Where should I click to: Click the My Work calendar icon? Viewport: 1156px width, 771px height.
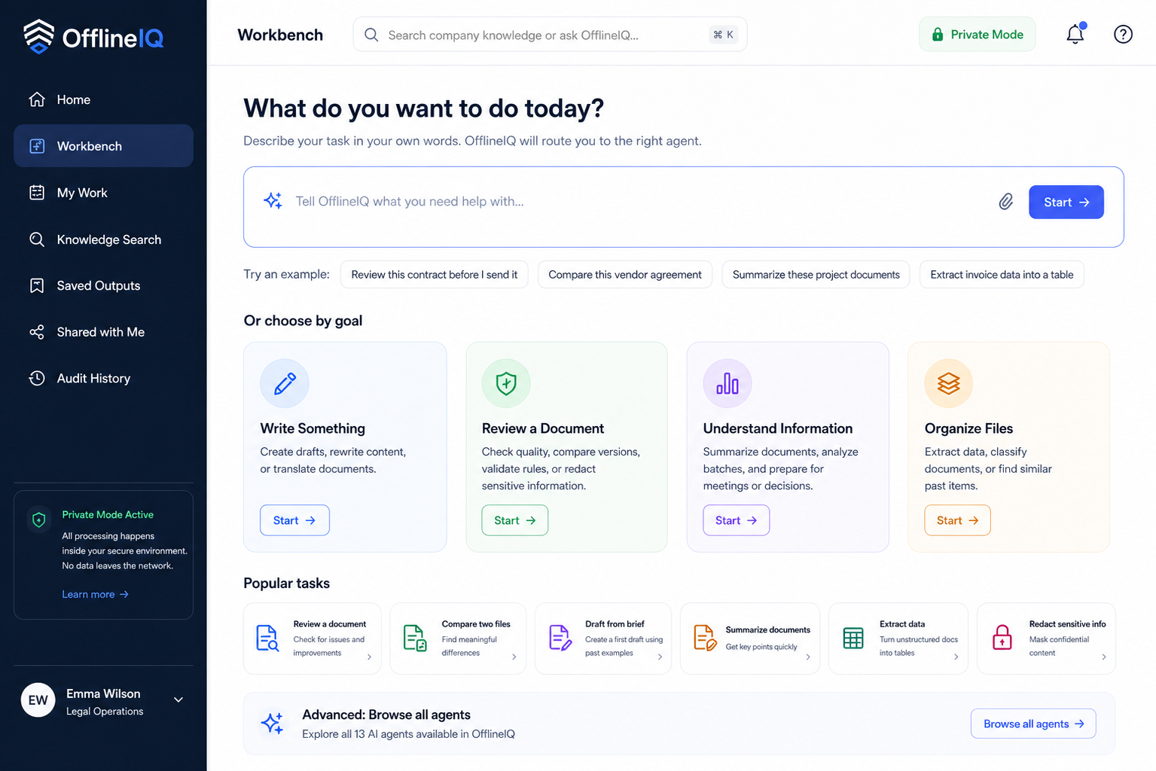[x=37, y=193]
